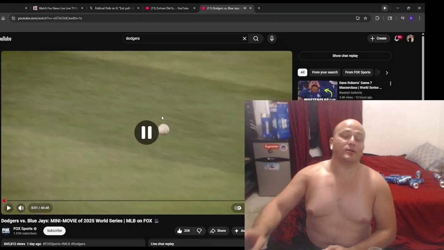
Task: Open the browser extensions puzzle icon
Action: pos(377,18)
